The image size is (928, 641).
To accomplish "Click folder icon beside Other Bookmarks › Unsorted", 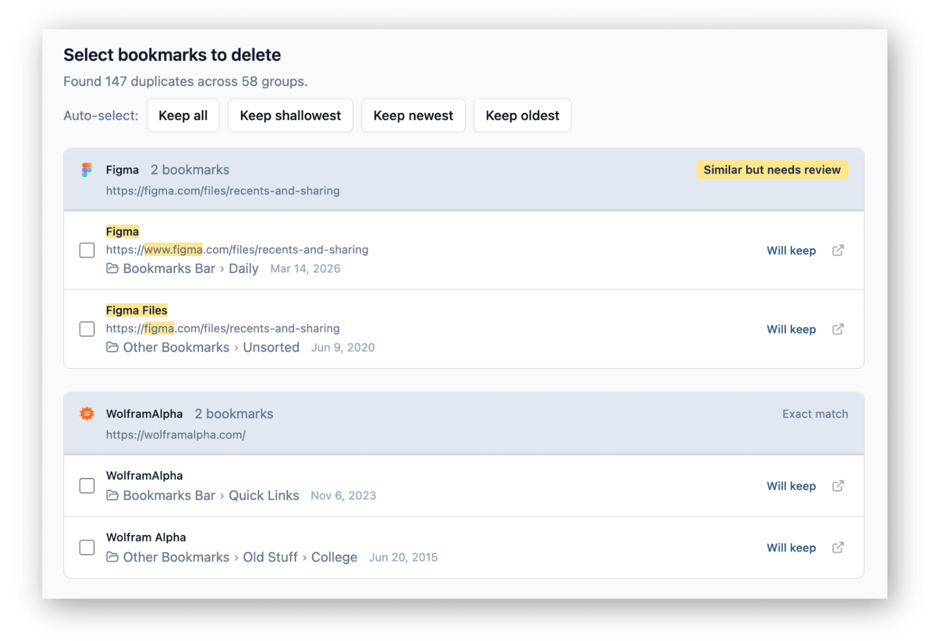I will point(112,347).
